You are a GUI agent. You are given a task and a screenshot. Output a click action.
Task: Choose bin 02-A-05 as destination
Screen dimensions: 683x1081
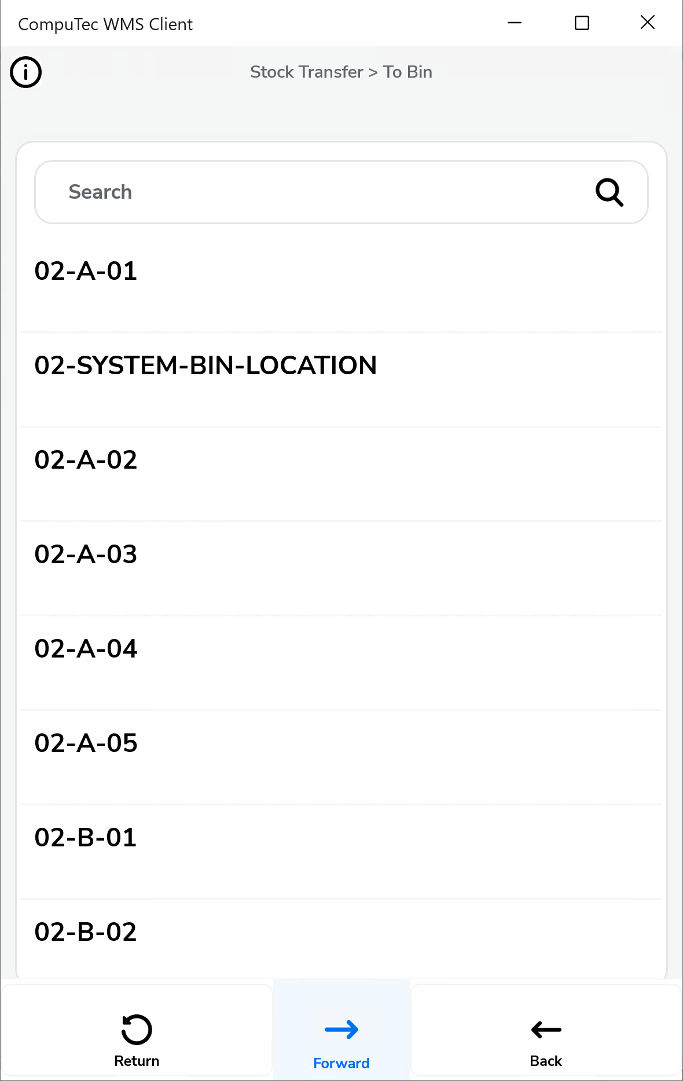pos(86,743)
